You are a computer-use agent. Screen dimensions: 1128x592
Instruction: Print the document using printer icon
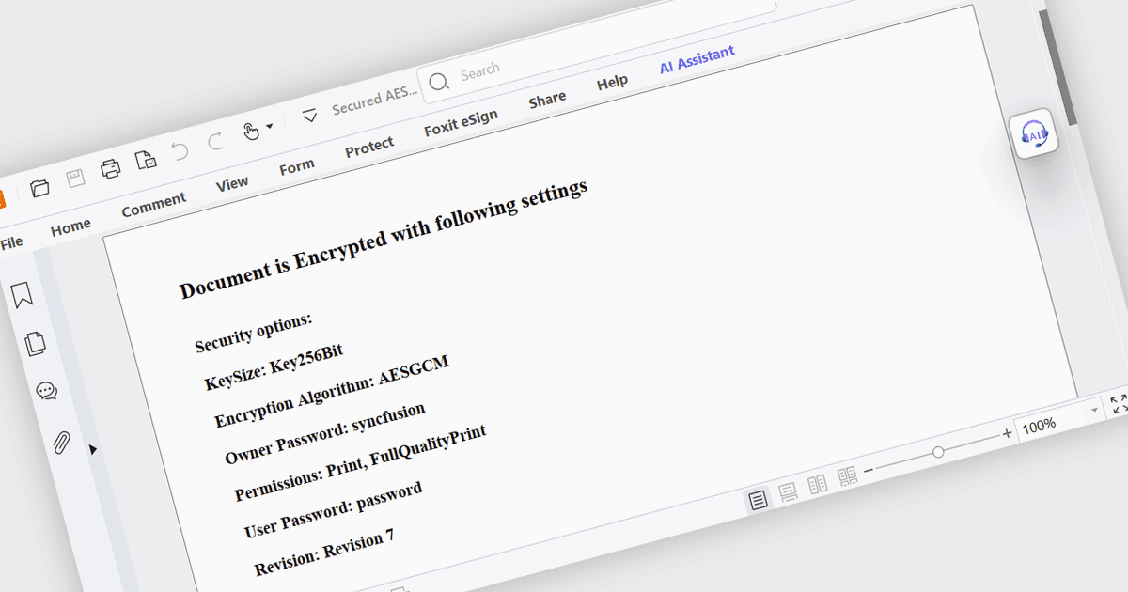pyautogui.click(x=111, y=168)
